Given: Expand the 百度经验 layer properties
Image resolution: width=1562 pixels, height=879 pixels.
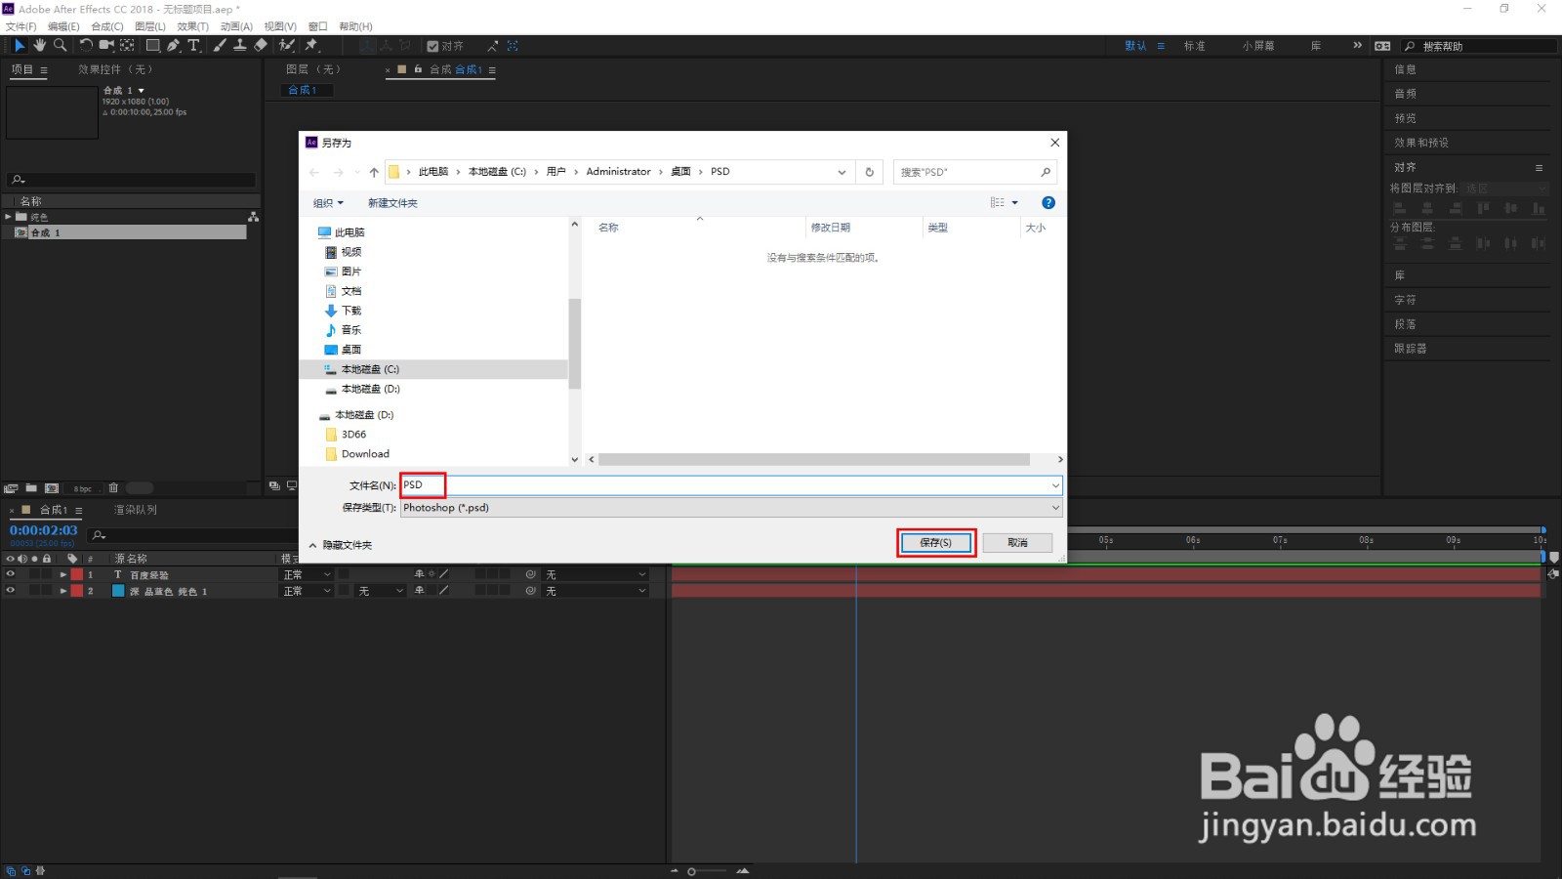Looking at the screenshot, I should point(62,575).
